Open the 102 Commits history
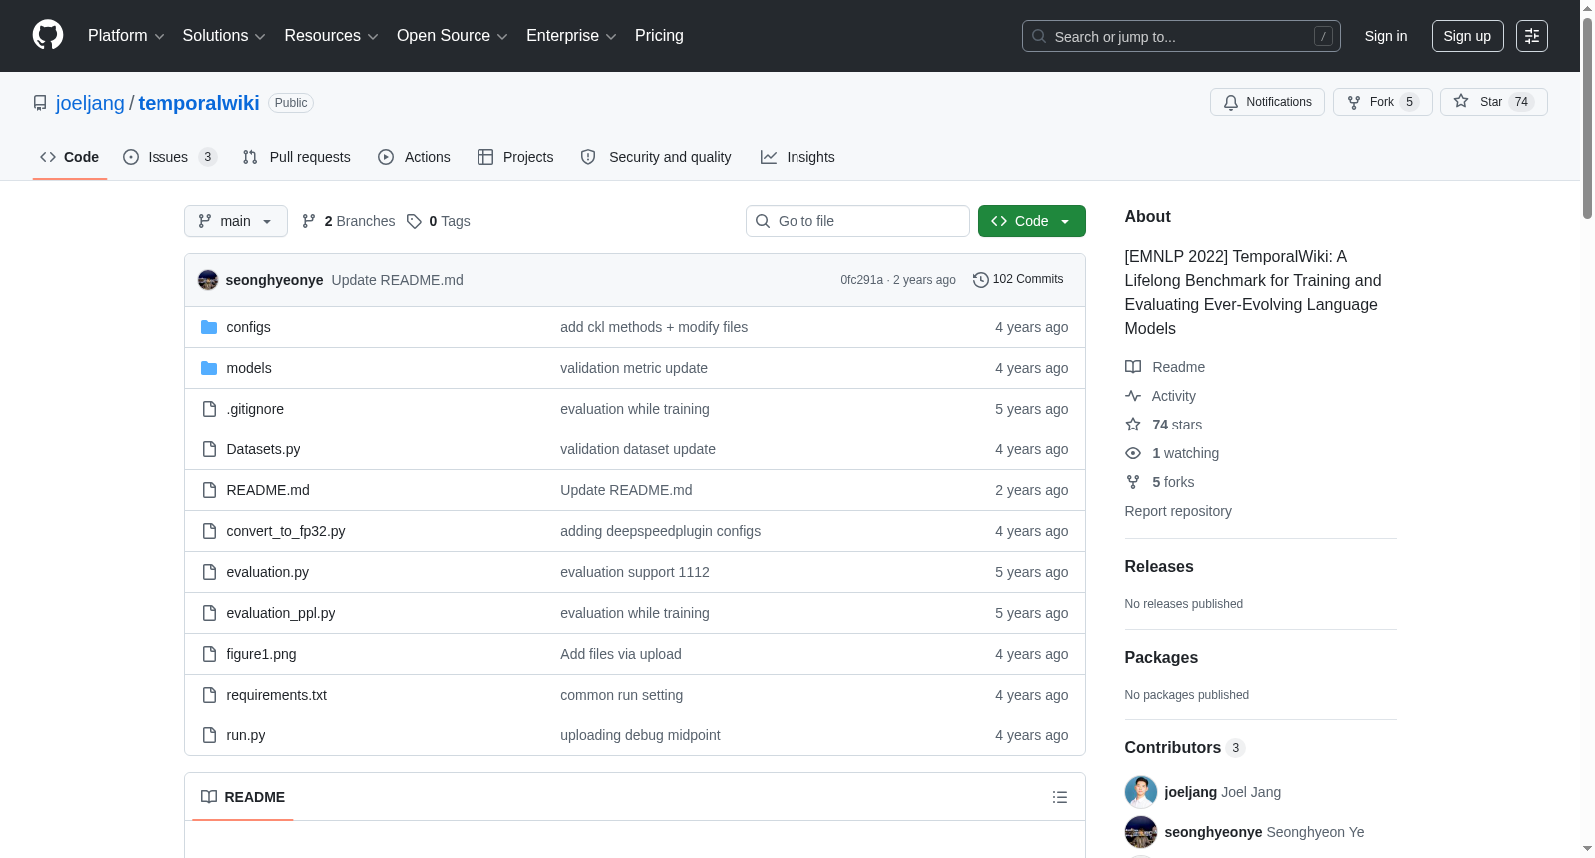 coord(1018,280)
